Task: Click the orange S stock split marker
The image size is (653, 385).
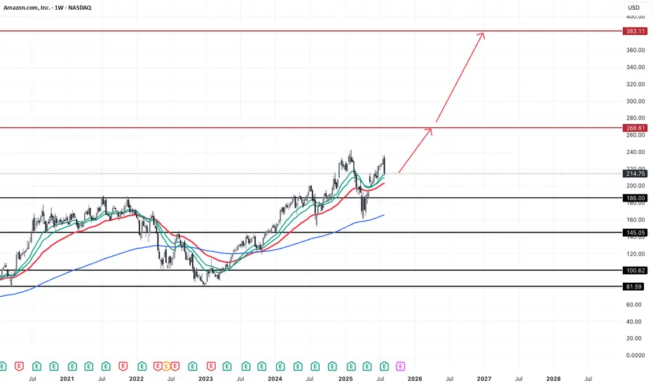Action: pos(166,366)
